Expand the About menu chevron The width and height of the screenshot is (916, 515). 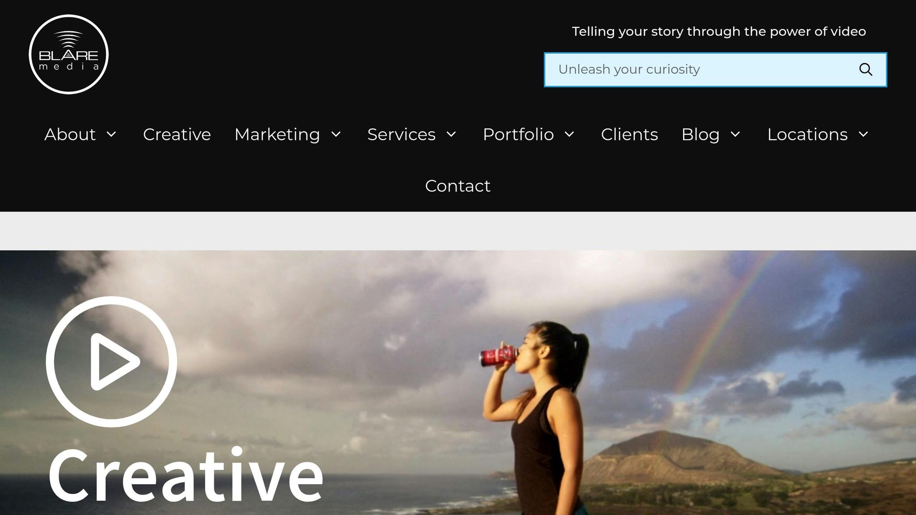(111, 134)
